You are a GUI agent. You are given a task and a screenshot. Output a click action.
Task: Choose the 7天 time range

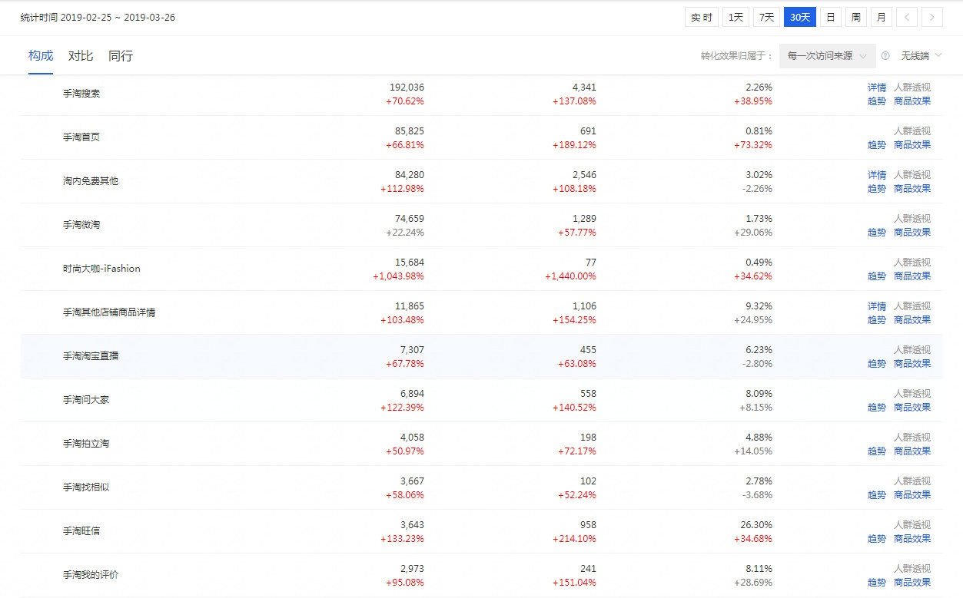(x=765, y=18)
